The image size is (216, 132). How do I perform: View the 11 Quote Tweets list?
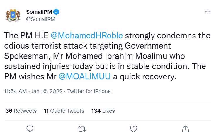64,111
